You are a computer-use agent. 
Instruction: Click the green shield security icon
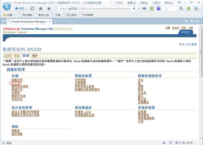151,8
